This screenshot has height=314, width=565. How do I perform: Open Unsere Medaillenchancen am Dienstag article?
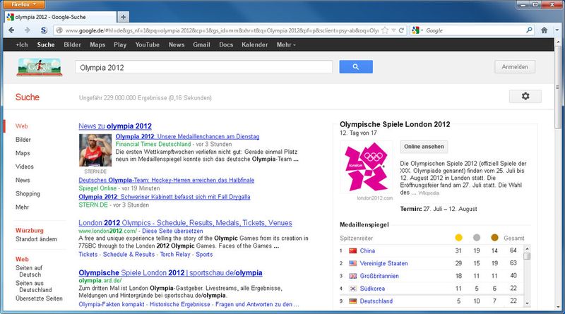pos(187,136)
